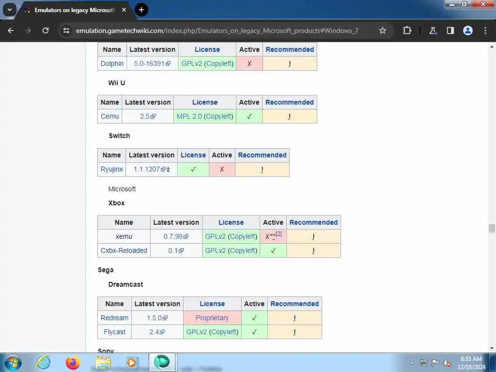This screenshot has width=496, height=372.
Task: Open the volume speaker tray icon
Action: pos(447,363)
